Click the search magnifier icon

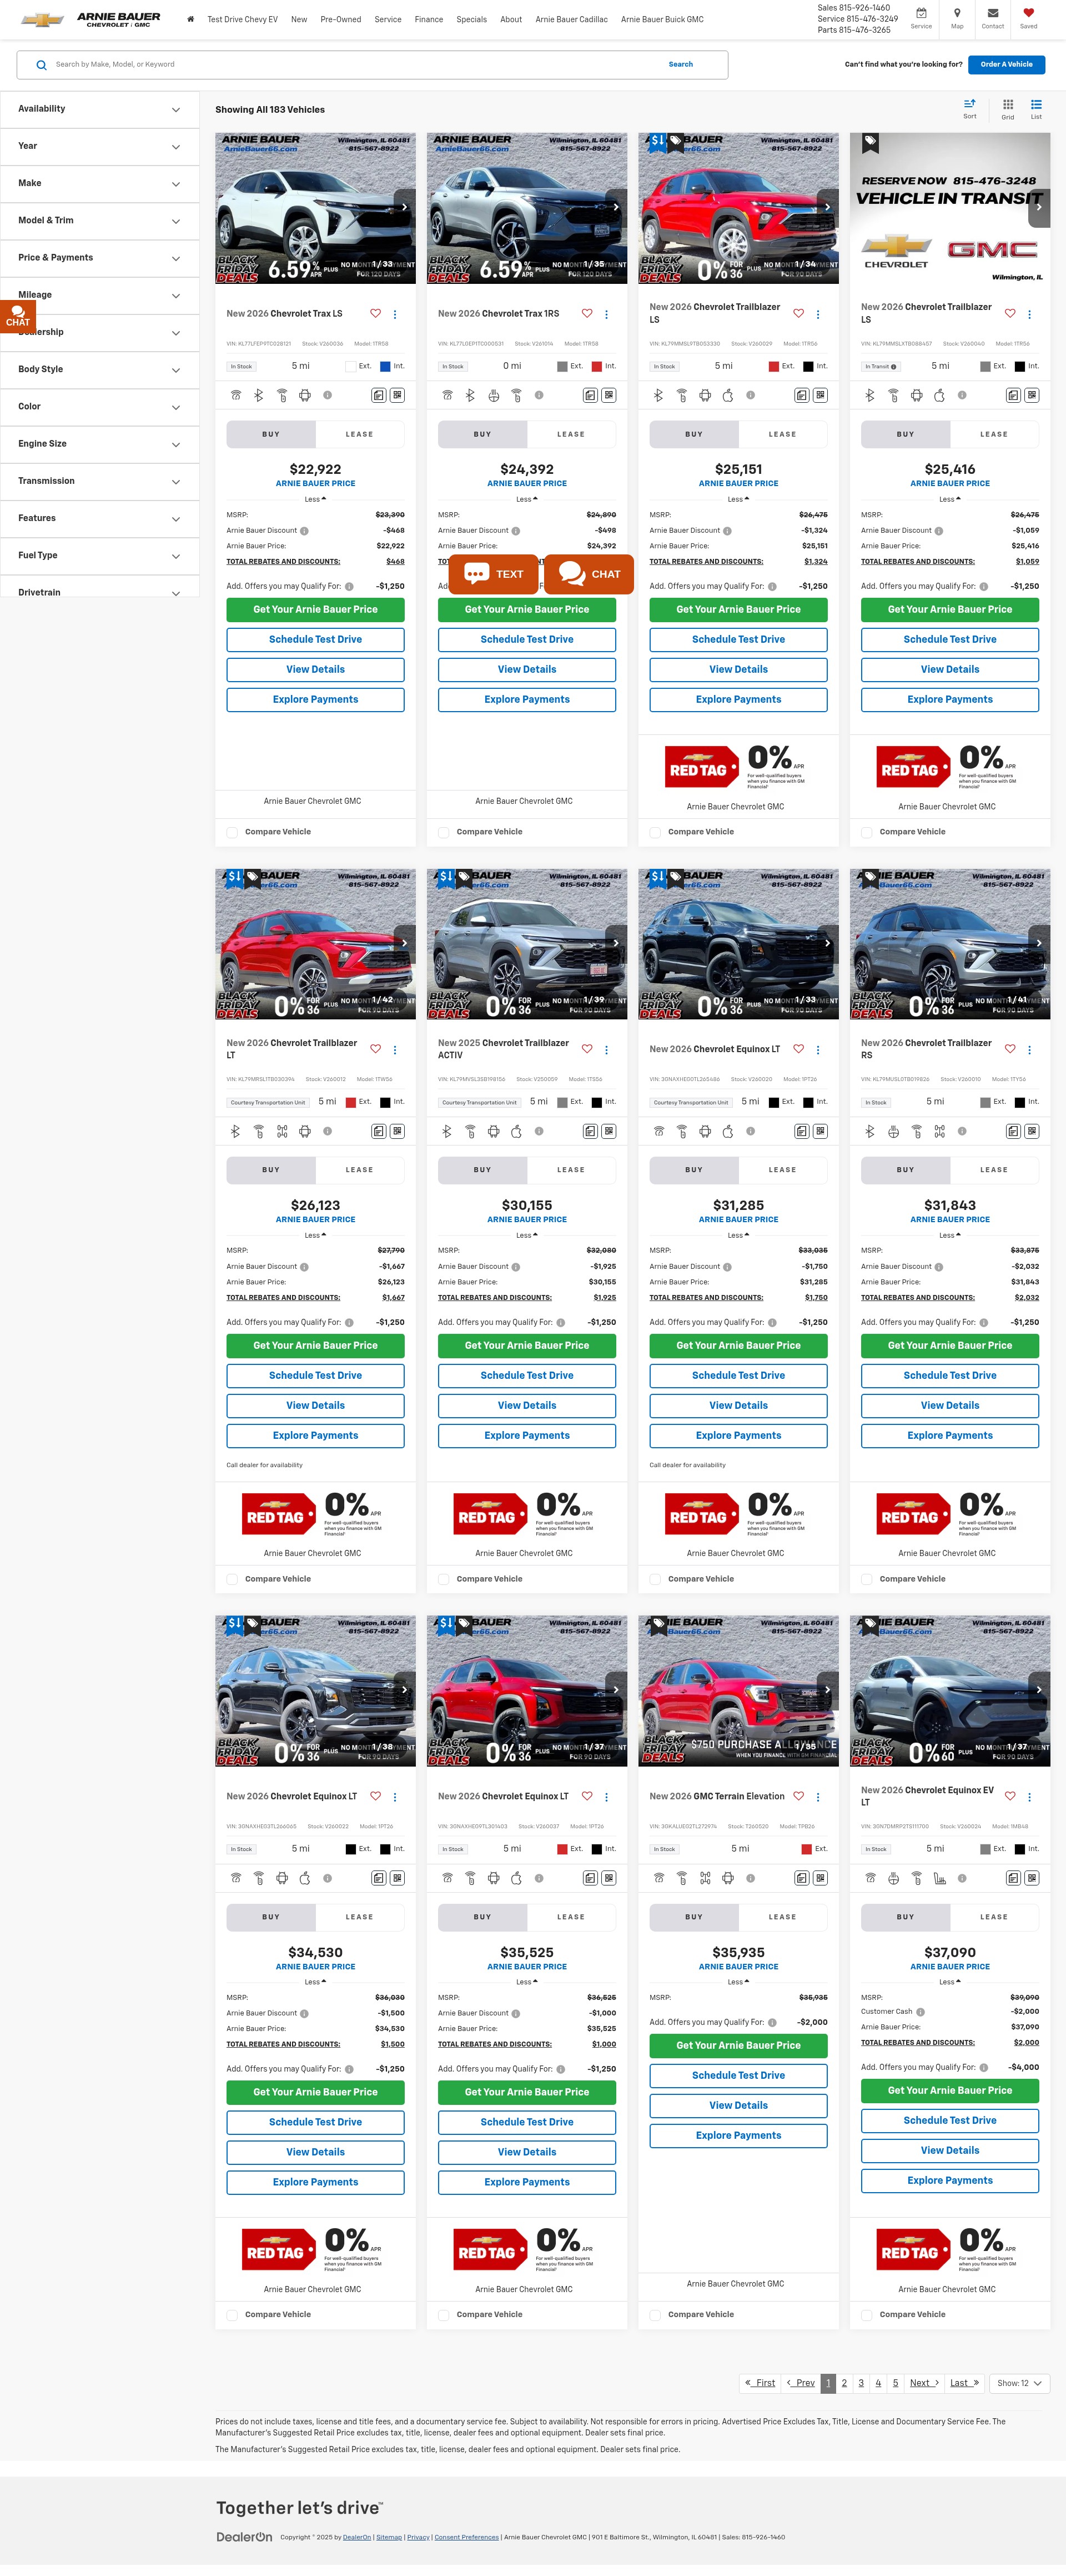[41, 65]
